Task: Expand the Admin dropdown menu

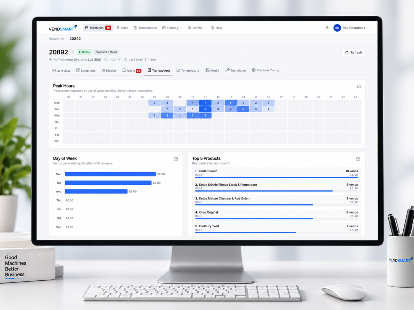Action: [x=197, y=28]
